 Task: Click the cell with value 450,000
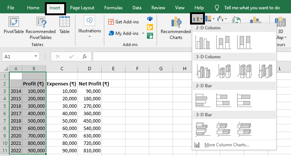pyautogui.click(x=90, y=121)
